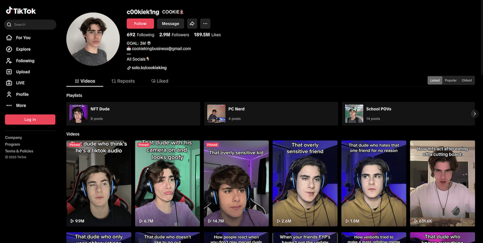483x243 pixels.
Task: Sort videos by Popular
Action: 450,80
